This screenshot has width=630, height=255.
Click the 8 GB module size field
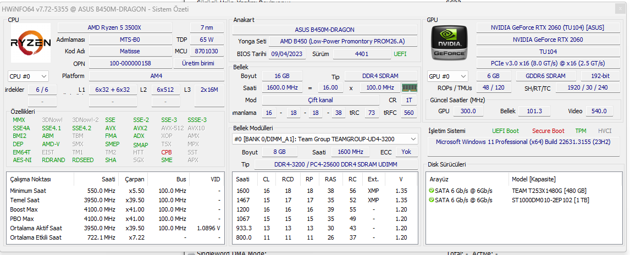pos(280,152)
